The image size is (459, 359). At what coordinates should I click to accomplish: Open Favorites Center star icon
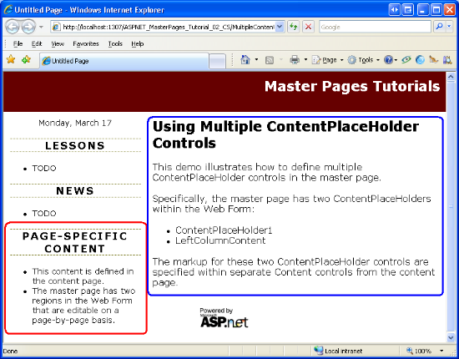[x=11, y=60]
